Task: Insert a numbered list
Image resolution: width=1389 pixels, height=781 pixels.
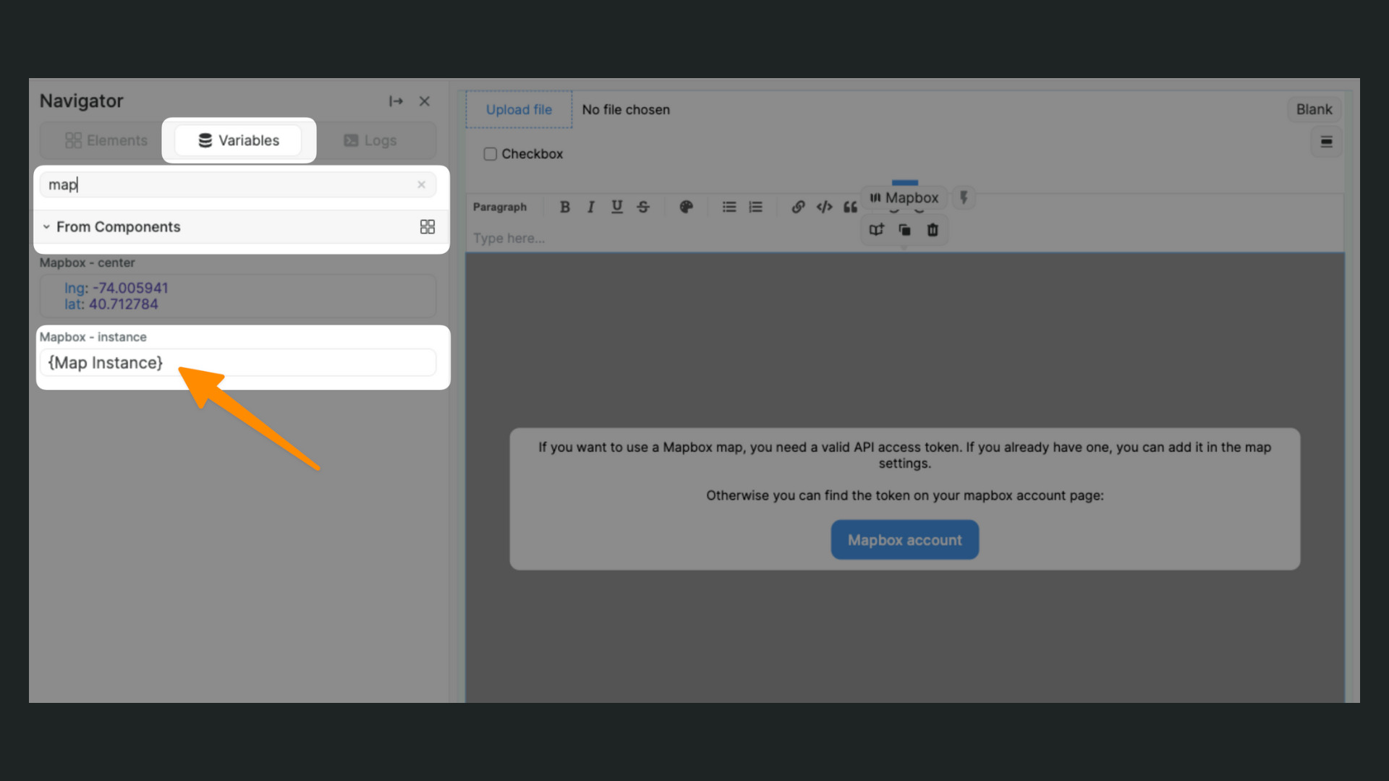Action: (x=755, y=207)
